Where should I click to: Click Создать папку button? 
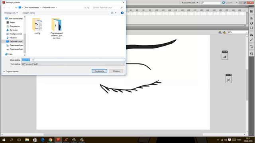pos(29,13)
